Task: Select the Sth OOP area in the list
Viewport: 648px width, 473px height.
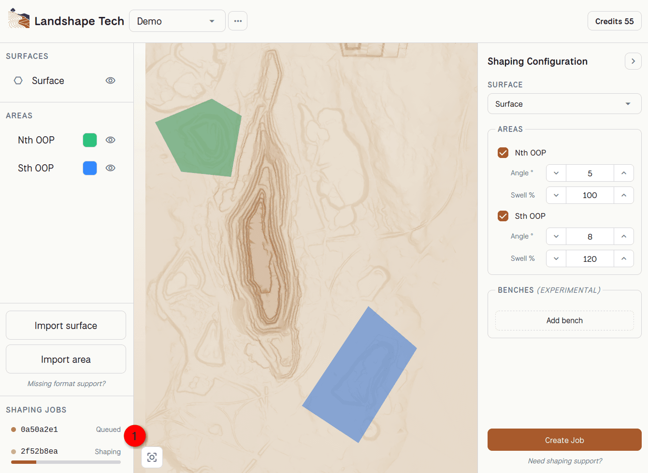Action: [36, 168]
